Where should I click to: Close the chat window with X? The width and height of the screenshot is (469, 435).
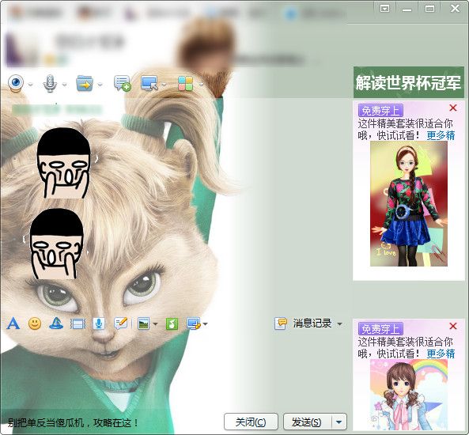455,9
